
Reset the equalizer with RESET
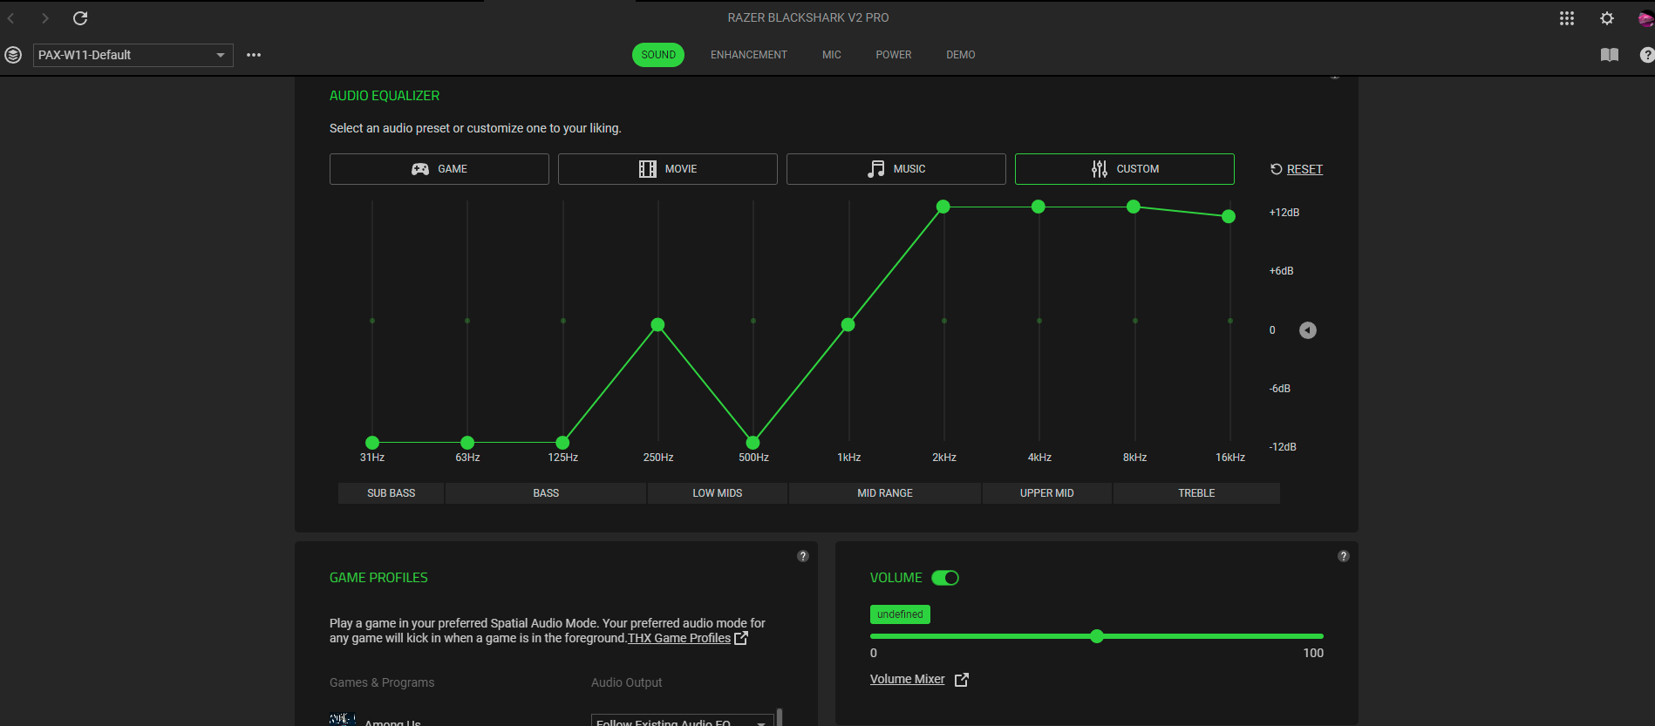[x=1297, y=169]
